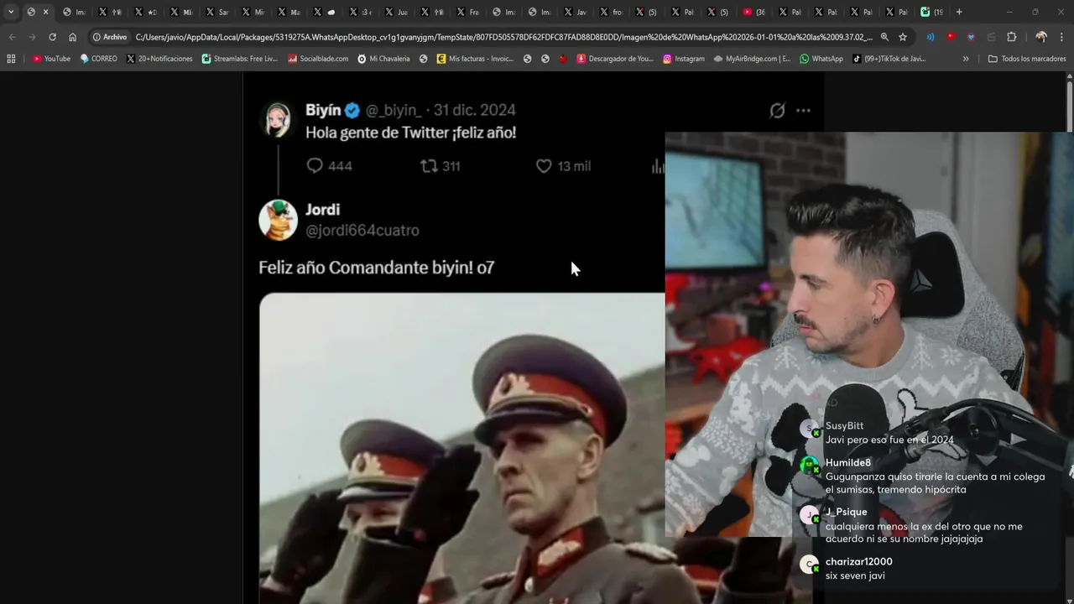Viewport: 1074px width, 604px height.
Task: Click the charizar12000 chat username
Action: 859,562
